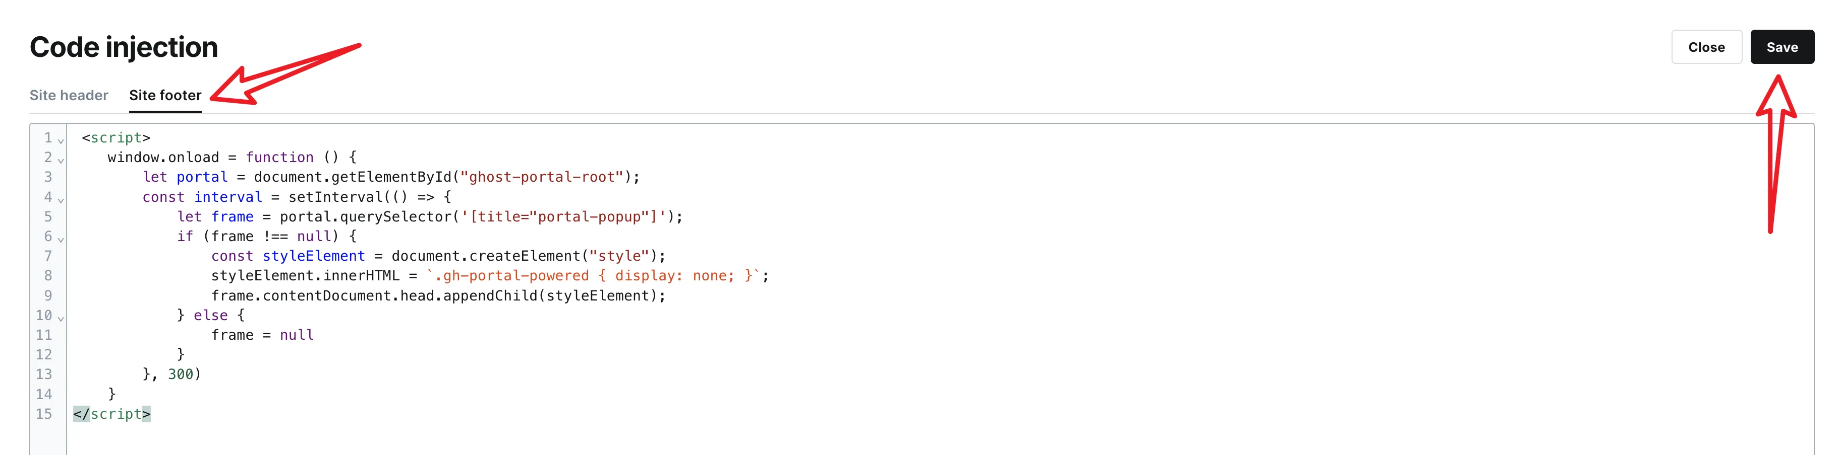Click the display: none style text
Screen dimensions: 1840x455
(x=675, y=275)
